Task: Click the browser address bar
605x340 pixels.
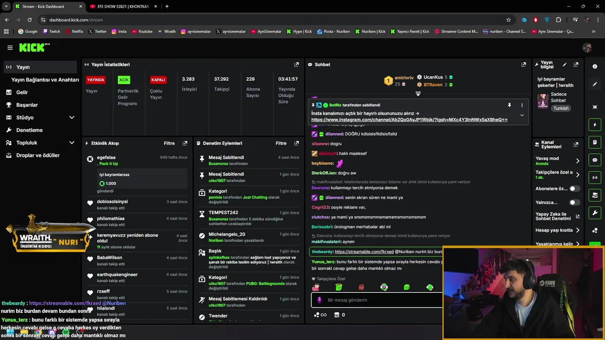Action: point(274,20)
